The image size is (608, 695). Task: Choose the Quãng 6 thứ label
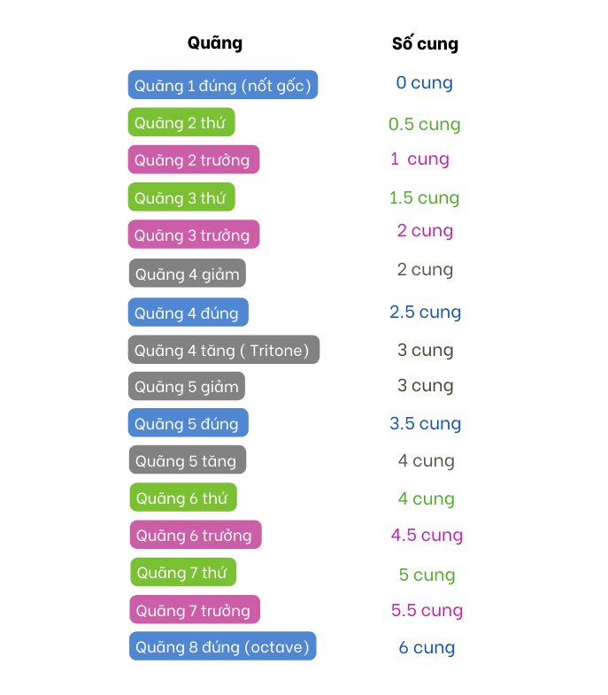point(183,498)
